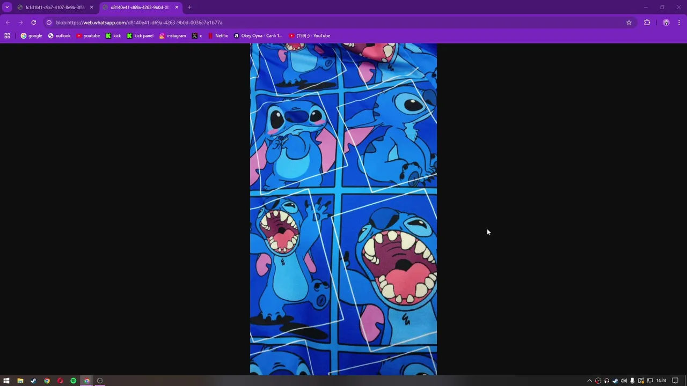Go forward to next page
The height and width of the screenshot is (386, 687).
[20, 23]
